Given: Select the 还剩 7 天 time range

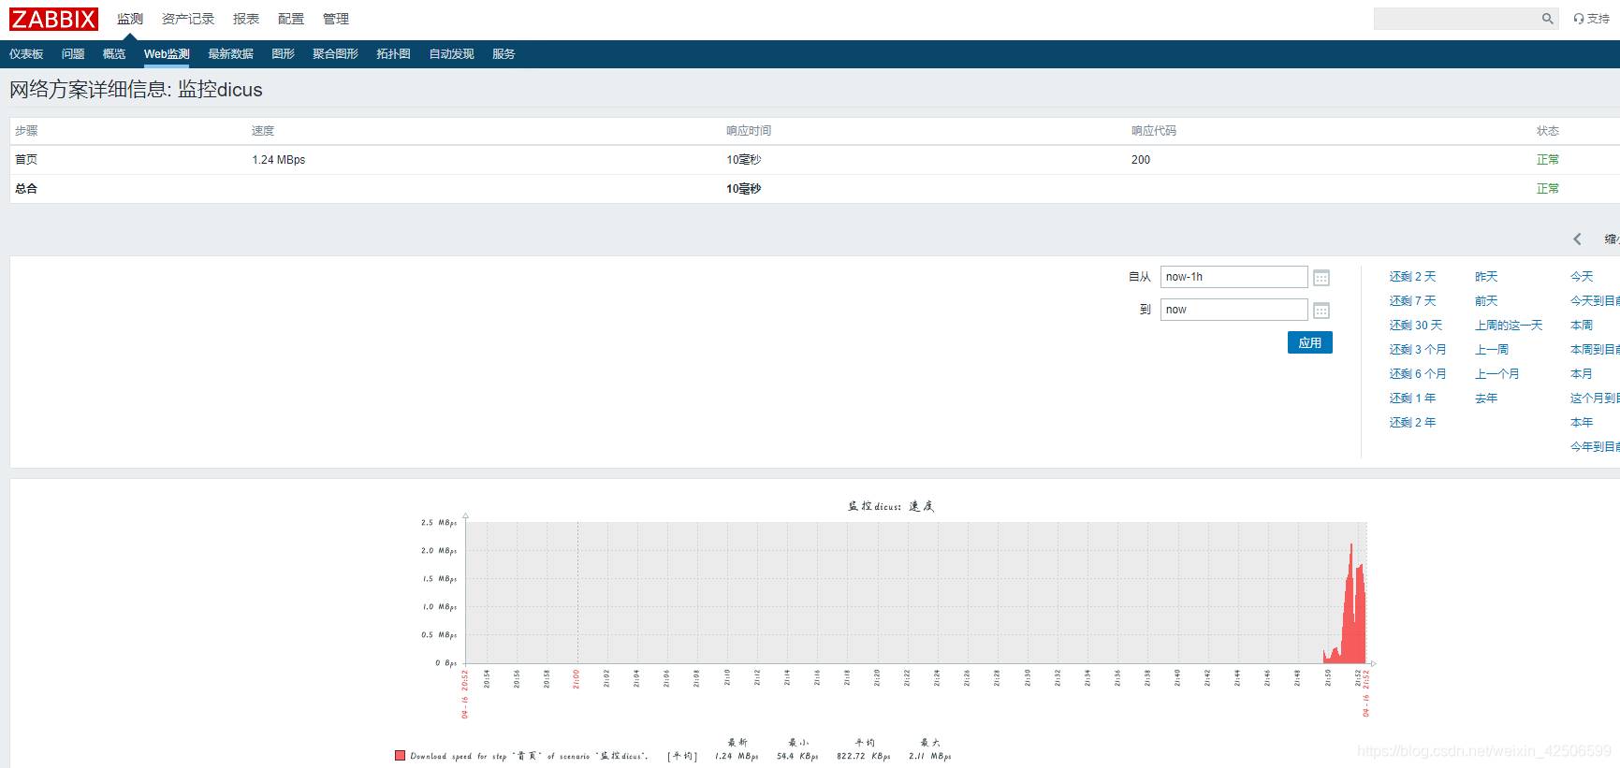Looking at the screenshot, I should (1412, 301).
